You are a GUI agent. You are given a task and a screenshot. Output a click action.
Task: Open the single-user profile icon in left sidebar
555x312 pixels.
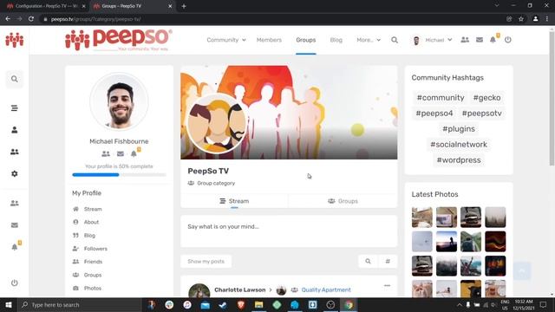click(14, 130)
